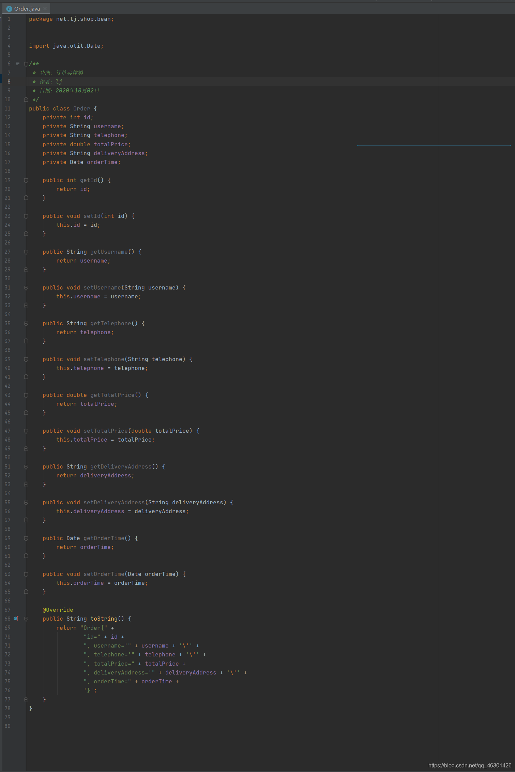Close the Order.java tab

45,9
